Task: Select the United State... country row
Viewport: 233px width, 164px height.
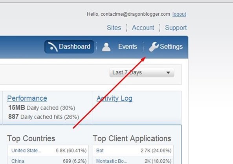Action: 48,151
